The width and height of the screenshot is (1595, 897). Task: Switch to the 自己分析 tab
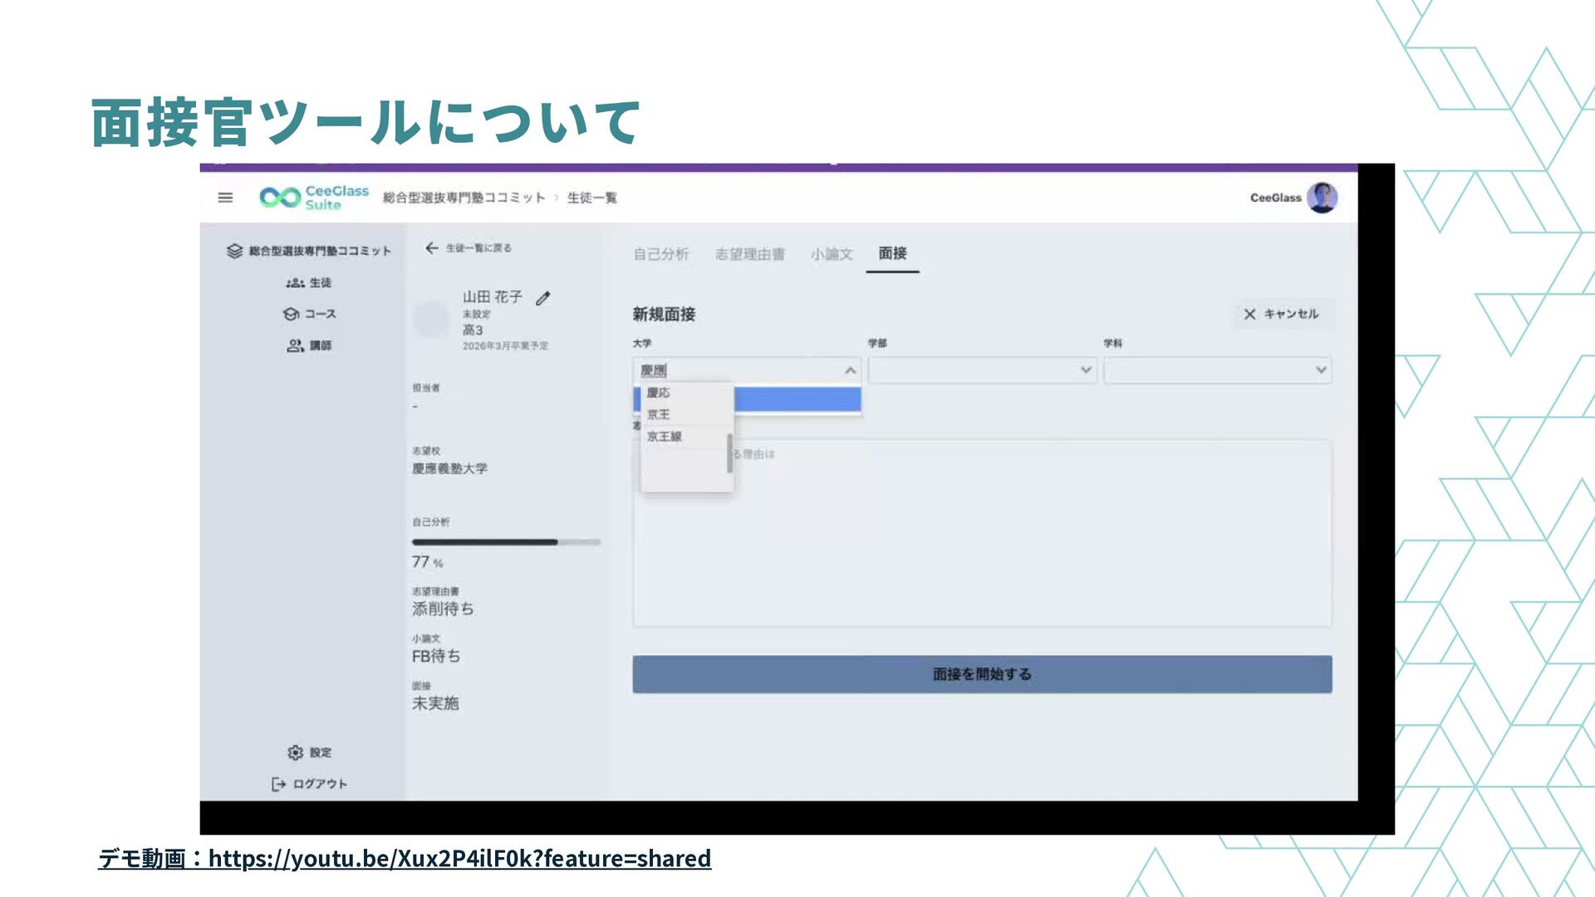[661, 254]
